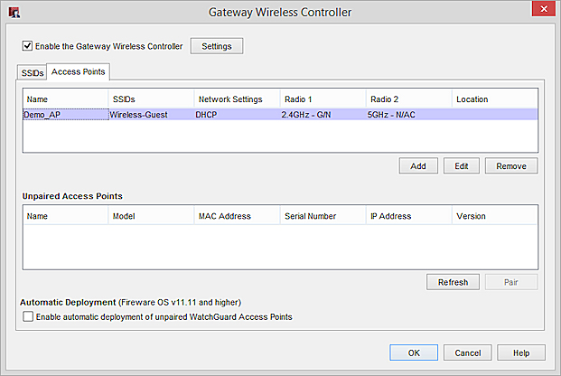561x376 pixels.
Task: Remove the selected access point
Action: [x=511, y=166]
